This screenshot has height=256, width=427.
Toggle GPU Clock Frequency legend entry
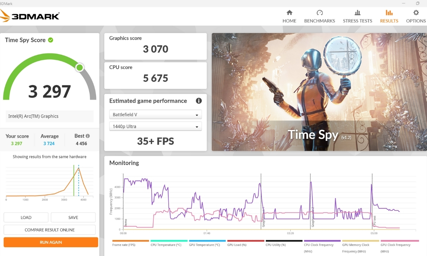399,246
